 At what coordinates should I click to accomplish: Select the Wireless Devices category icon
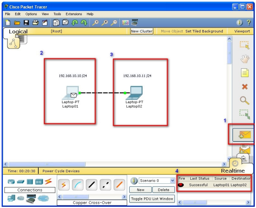39,182
